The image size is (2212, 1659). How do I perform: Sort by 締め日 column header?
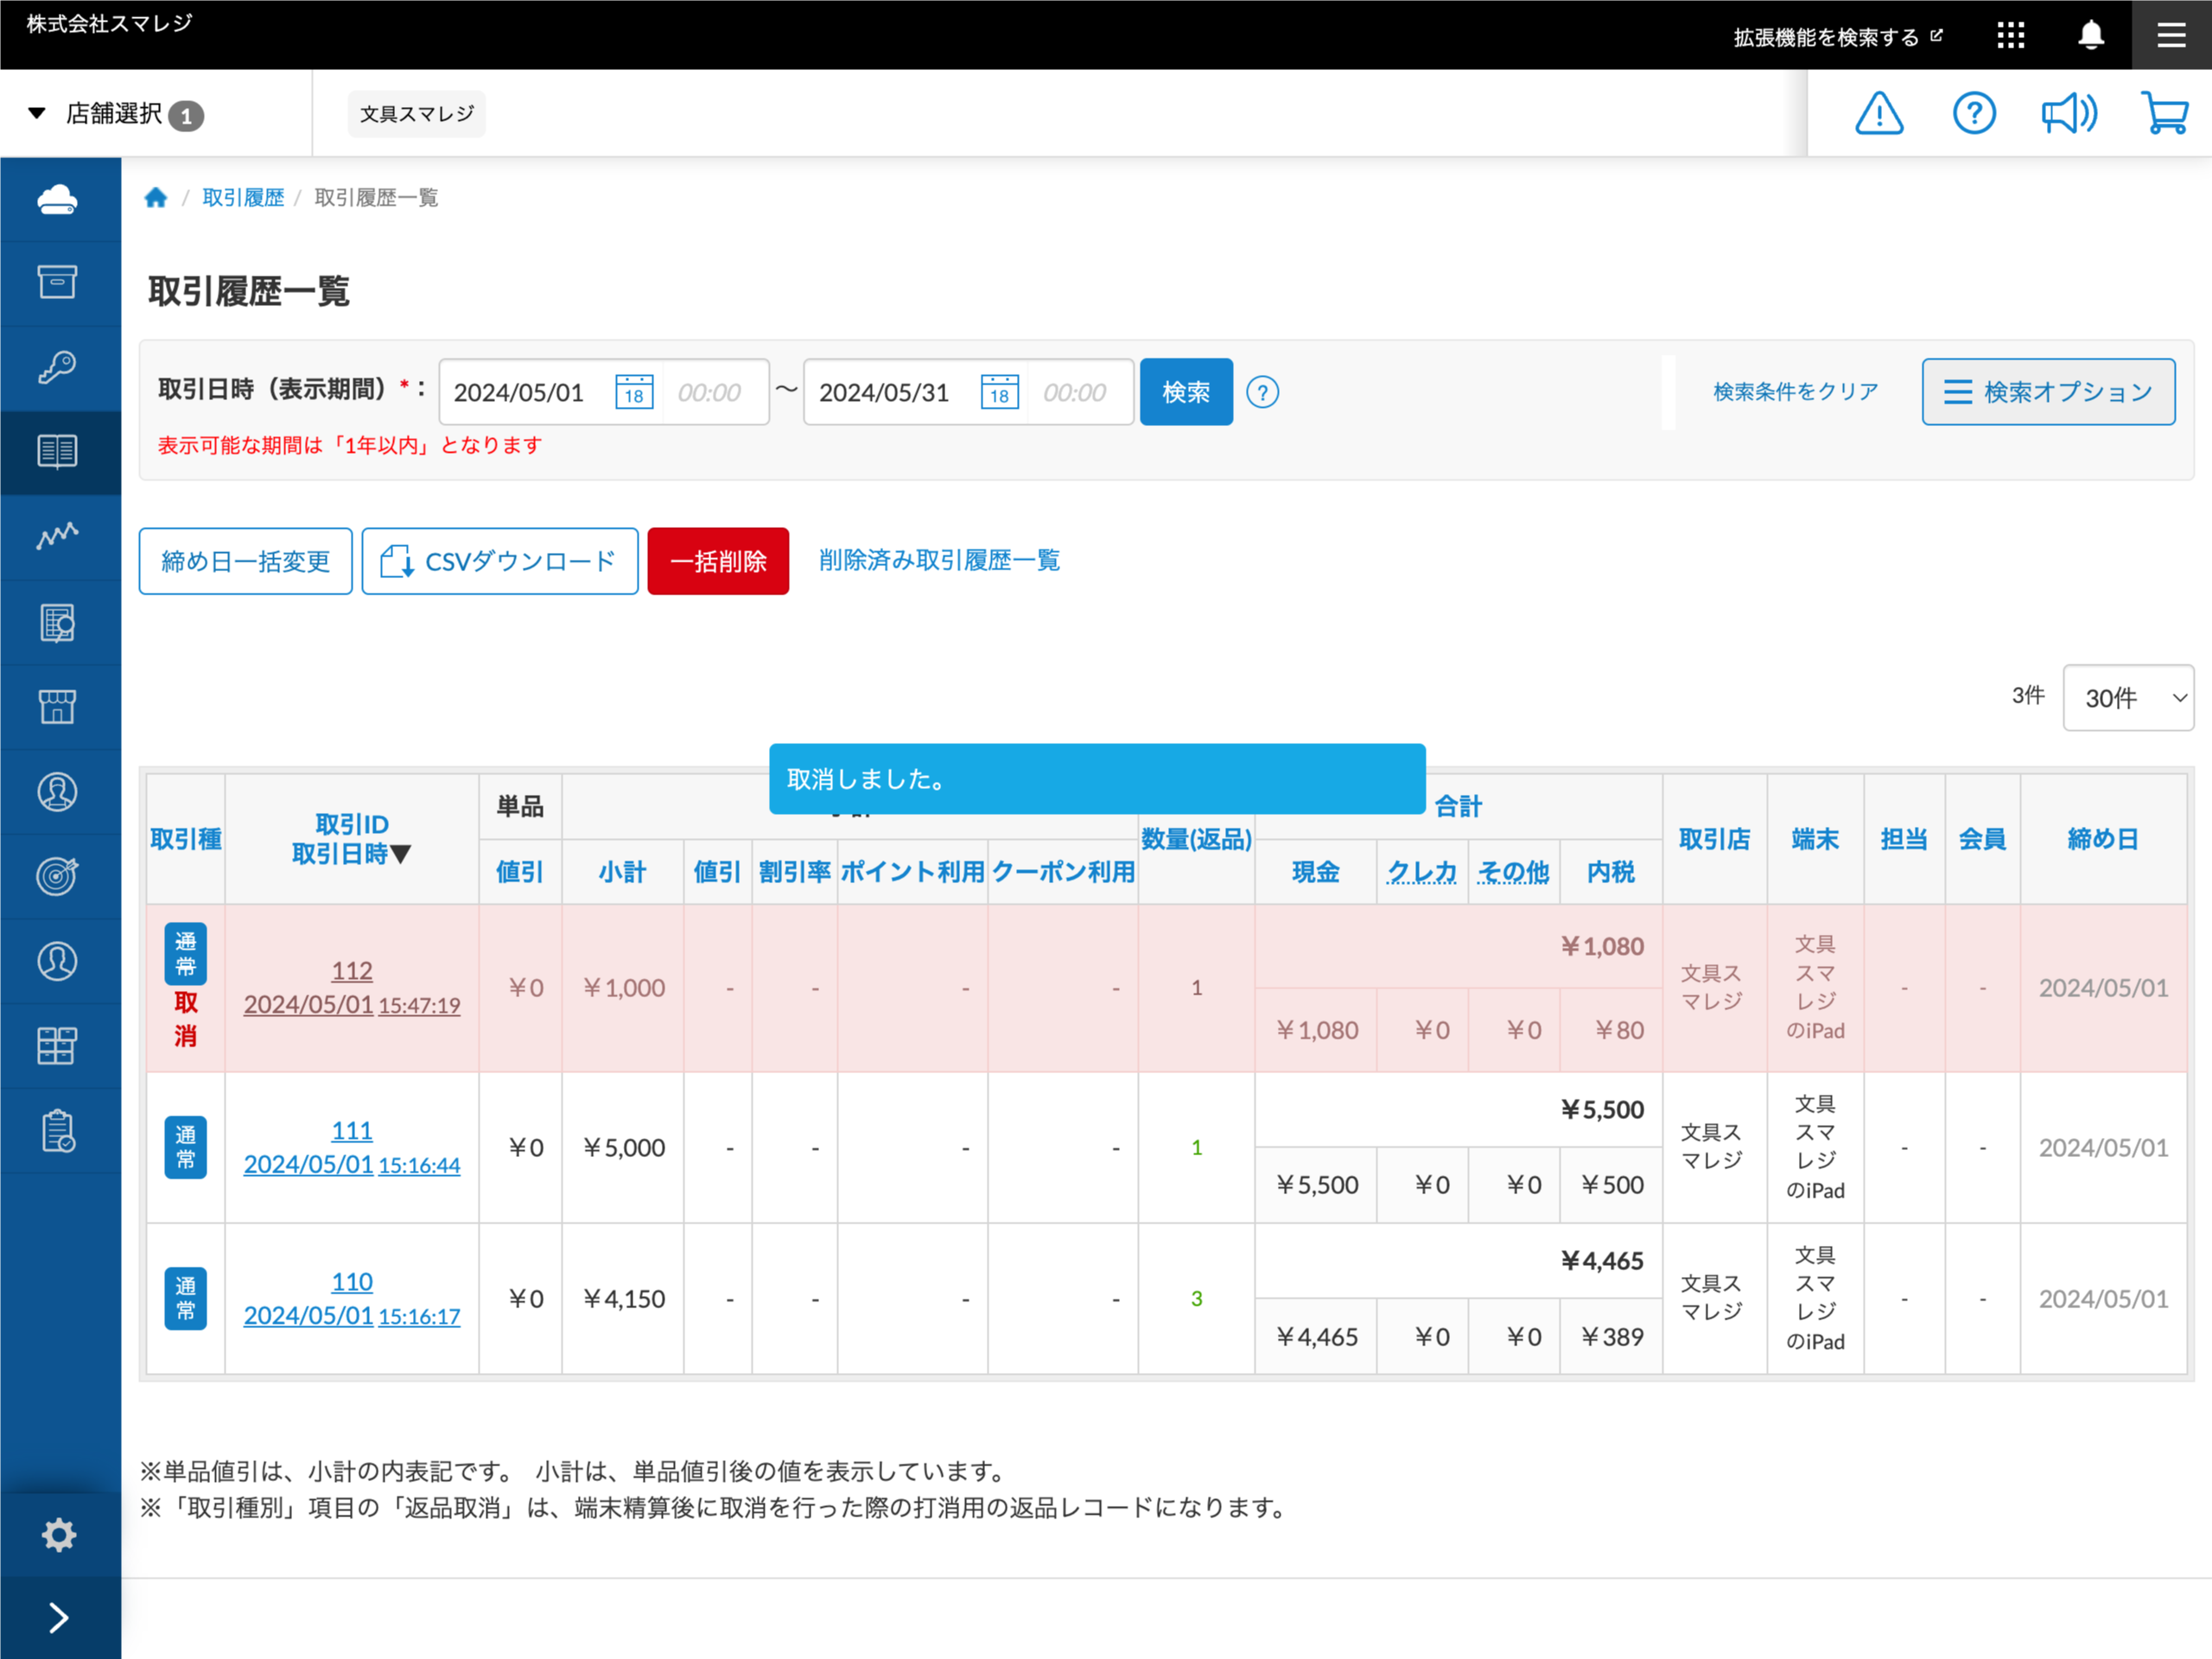click(2103, 839)
